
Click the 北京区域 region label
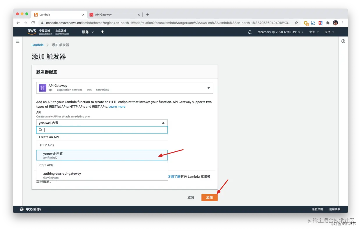tap(61, 31)
